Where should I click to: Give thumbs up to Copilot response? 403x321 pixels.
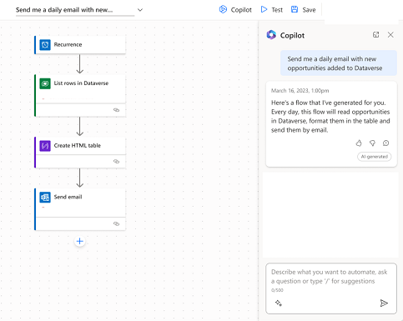(359, 143)
